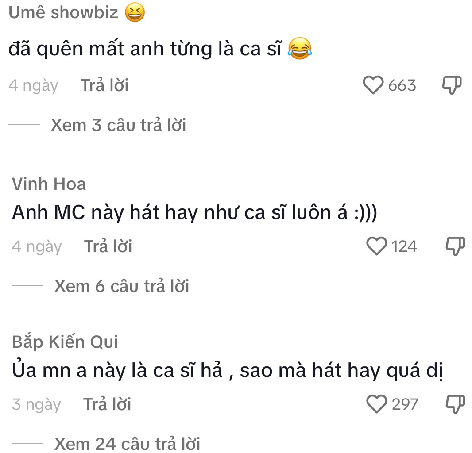Click the '3 ngày' timestamp
The height and width of the screenshot is (453, 472).
point(36,404)
